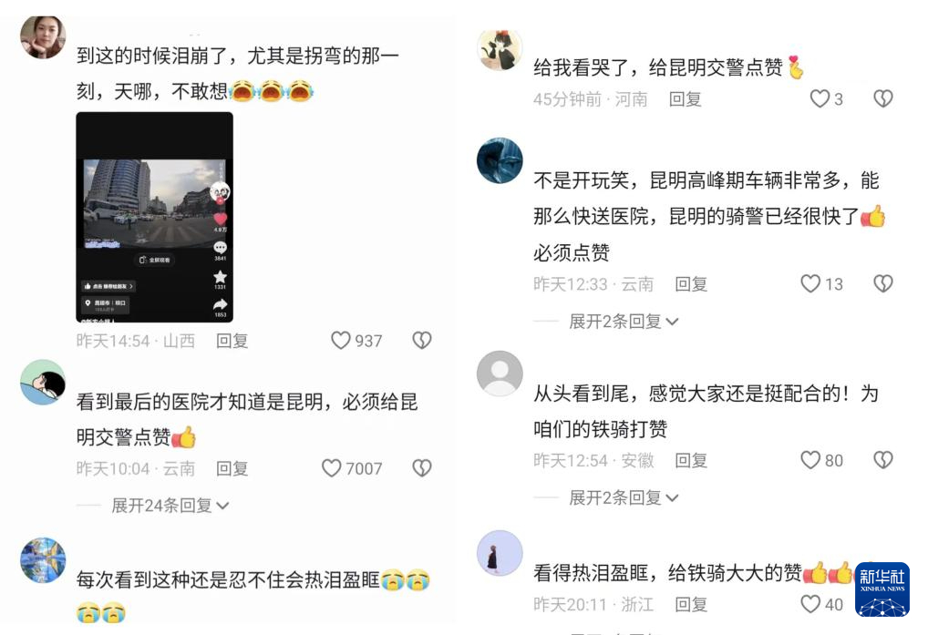This screenshot has width=928, height=635.
Task: Toggle dislike on the 12:33 Yunnan comment
Action: 883,284
